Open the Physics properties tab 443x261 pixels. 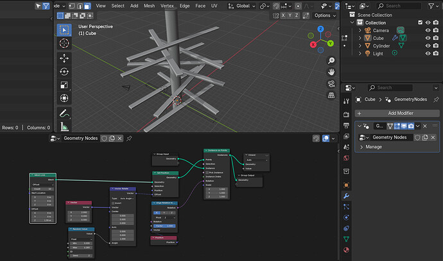tap(347, 217)
